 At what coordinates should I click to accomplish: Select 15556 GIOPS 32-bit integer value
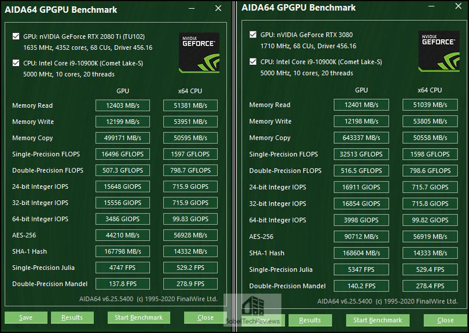click(x=123, y=203)
